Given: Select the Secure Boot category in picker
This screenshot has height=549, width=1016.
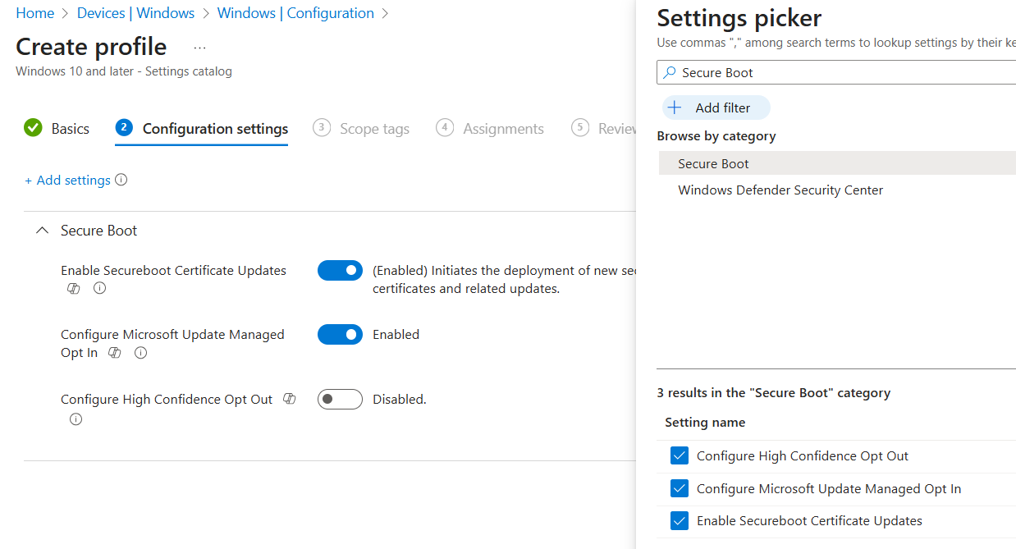Looking at the screenshot, I should click(713, 164).
